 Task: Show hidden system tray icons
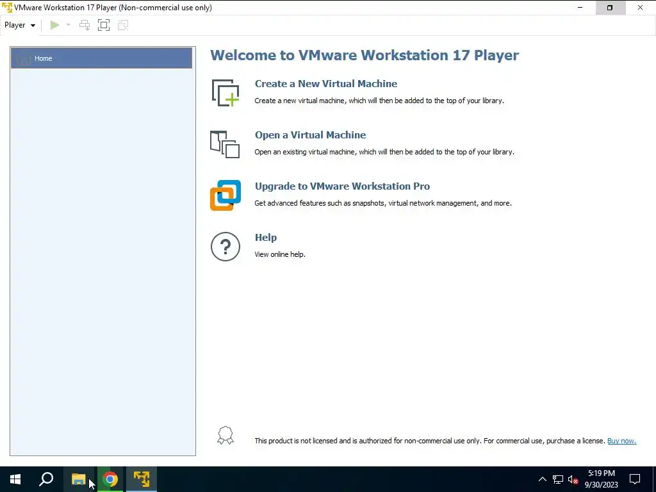click(x=542, y=479)
